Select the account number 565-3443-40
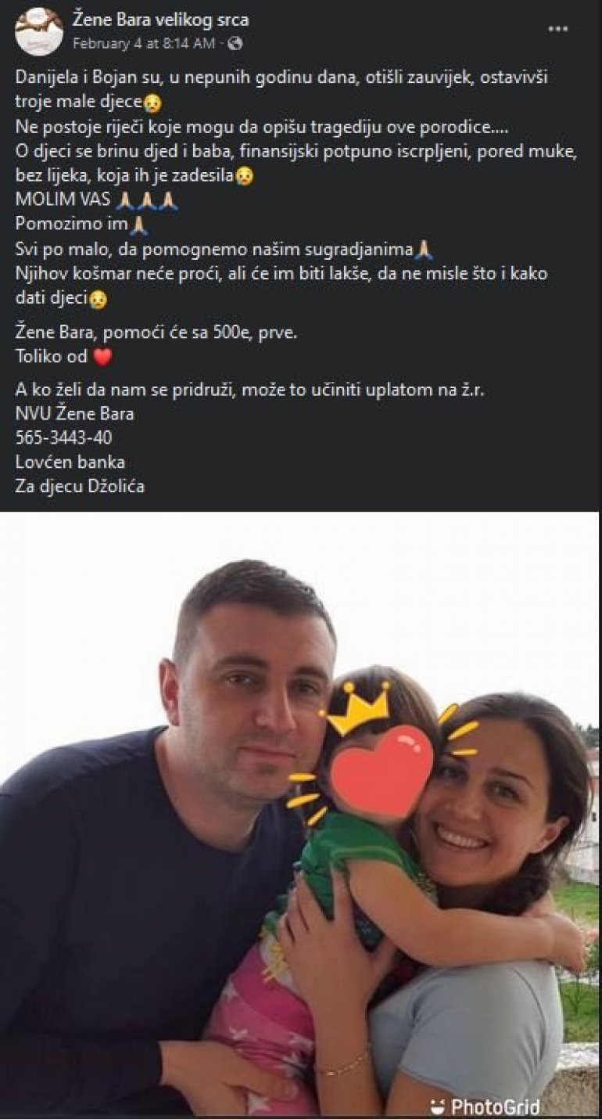 point(63,437)
